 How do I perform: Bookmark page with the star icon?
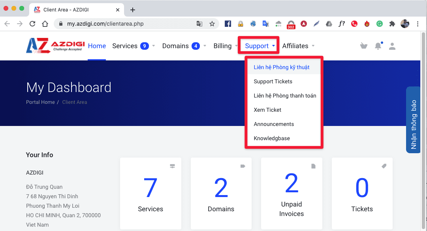click(212, 24)
